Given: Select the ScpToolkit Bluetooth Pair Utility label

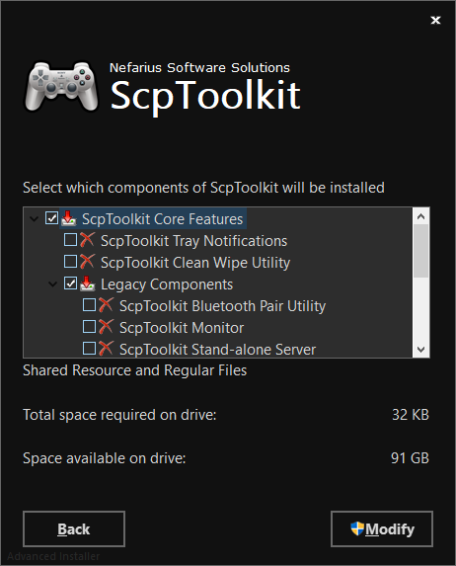Looking at the screenshot, I should pyautogui.click(x=223, y=306).
